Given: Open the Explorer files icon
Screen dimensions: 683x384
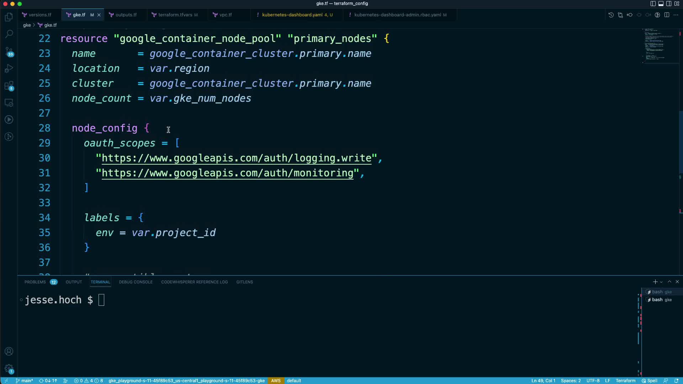Looking at the screenshot, I should point(9,17).
